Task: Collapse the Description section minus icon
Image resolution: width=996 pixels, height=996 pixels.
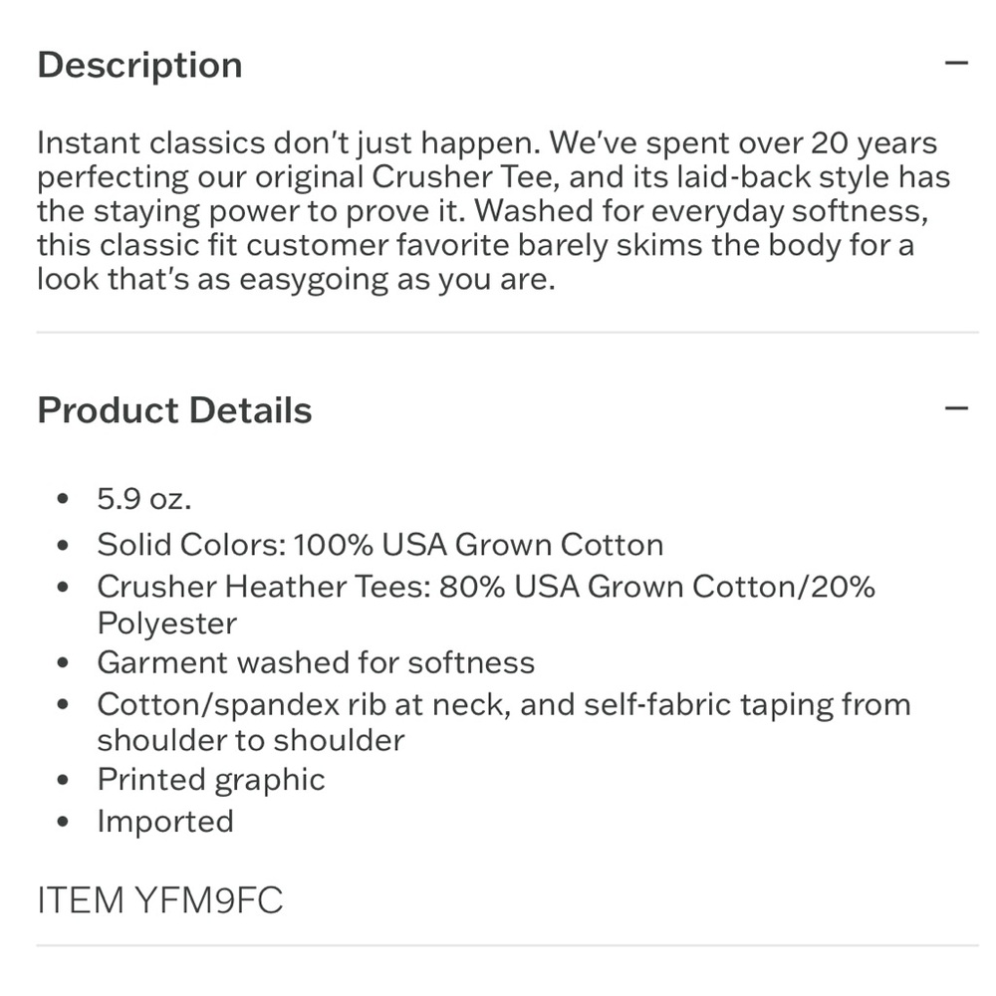Action: pyautogui.click(x=956, y=63)
